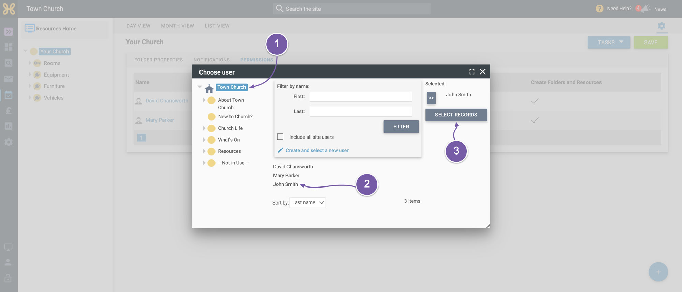682x292 pixels.
Task: Open the settings gear at top right
Action: click(662, 26)
